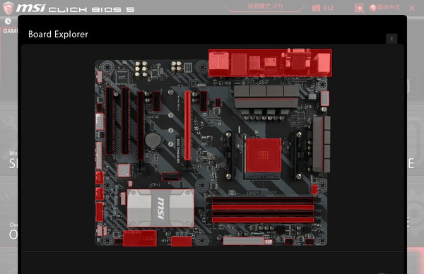424x274 pixels.
Task: Select the leftmost black PCI slot
Action: coord(110,121)
